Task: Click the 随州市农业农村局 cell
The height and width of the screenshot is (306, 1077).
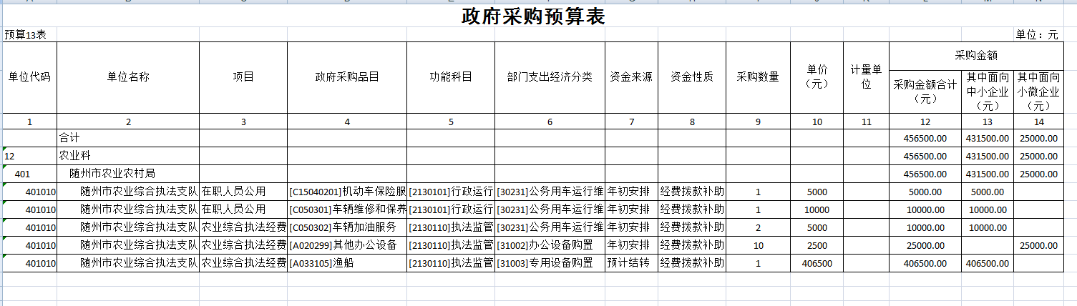Action: pyautogui.click(x=128, y=174)
